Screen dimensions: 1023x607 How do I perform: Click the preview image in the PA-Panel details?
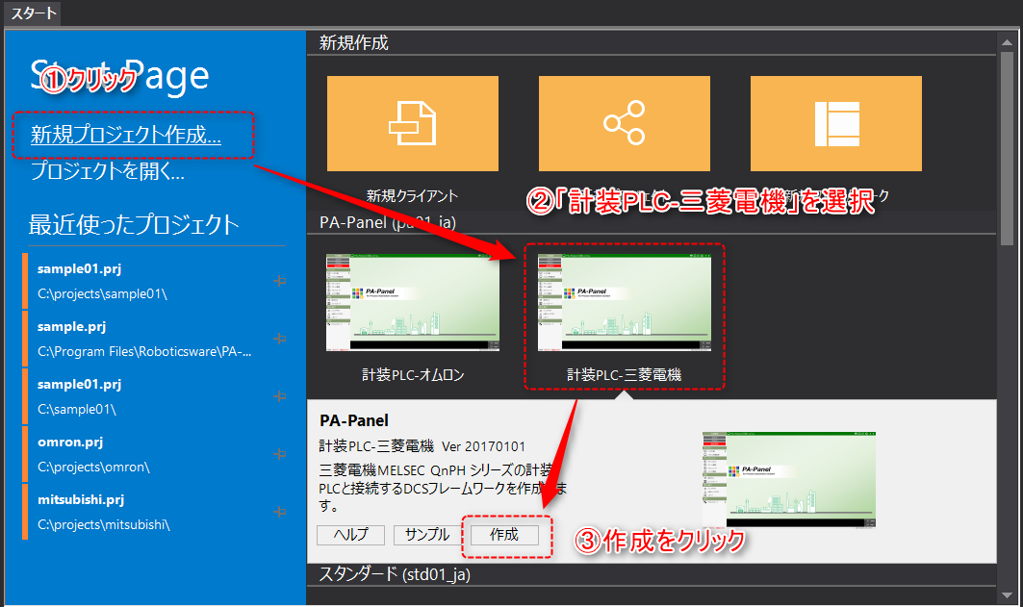coord(789,479)
